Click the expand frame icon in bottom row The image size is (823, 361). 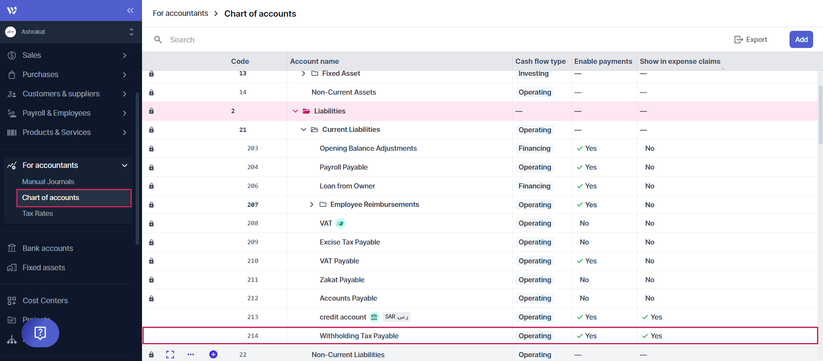tap(170, 355)
